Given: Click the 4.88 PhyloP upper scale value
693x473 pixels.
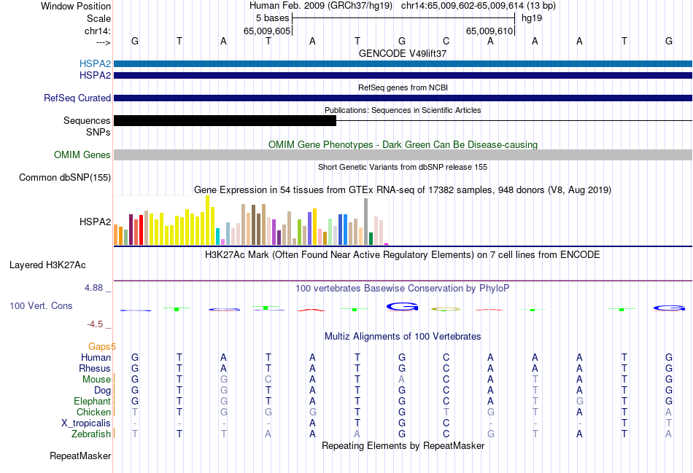Looking at the screenshot, I should click(93, 288).
